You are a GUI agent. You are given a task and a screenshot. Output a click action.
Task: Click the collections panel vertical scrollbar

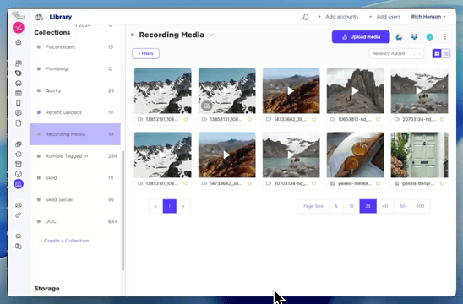(x=123, y=211)
